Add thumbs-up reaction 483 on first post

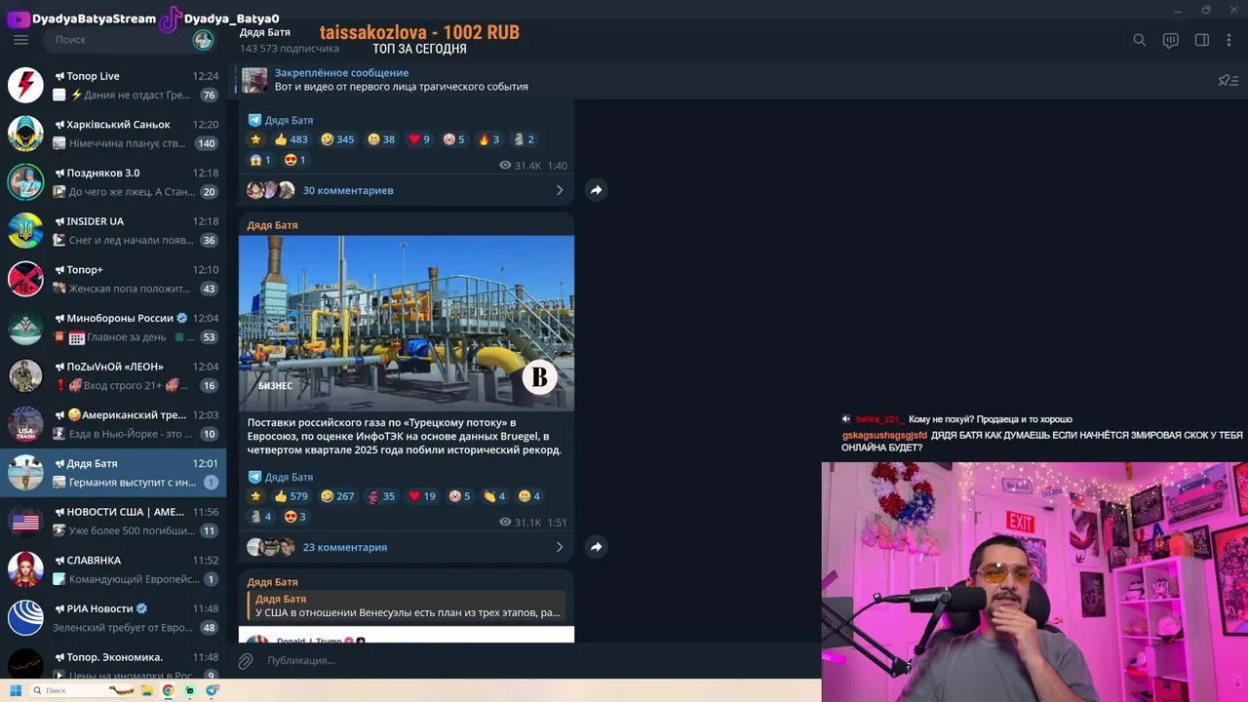[291, 139]
